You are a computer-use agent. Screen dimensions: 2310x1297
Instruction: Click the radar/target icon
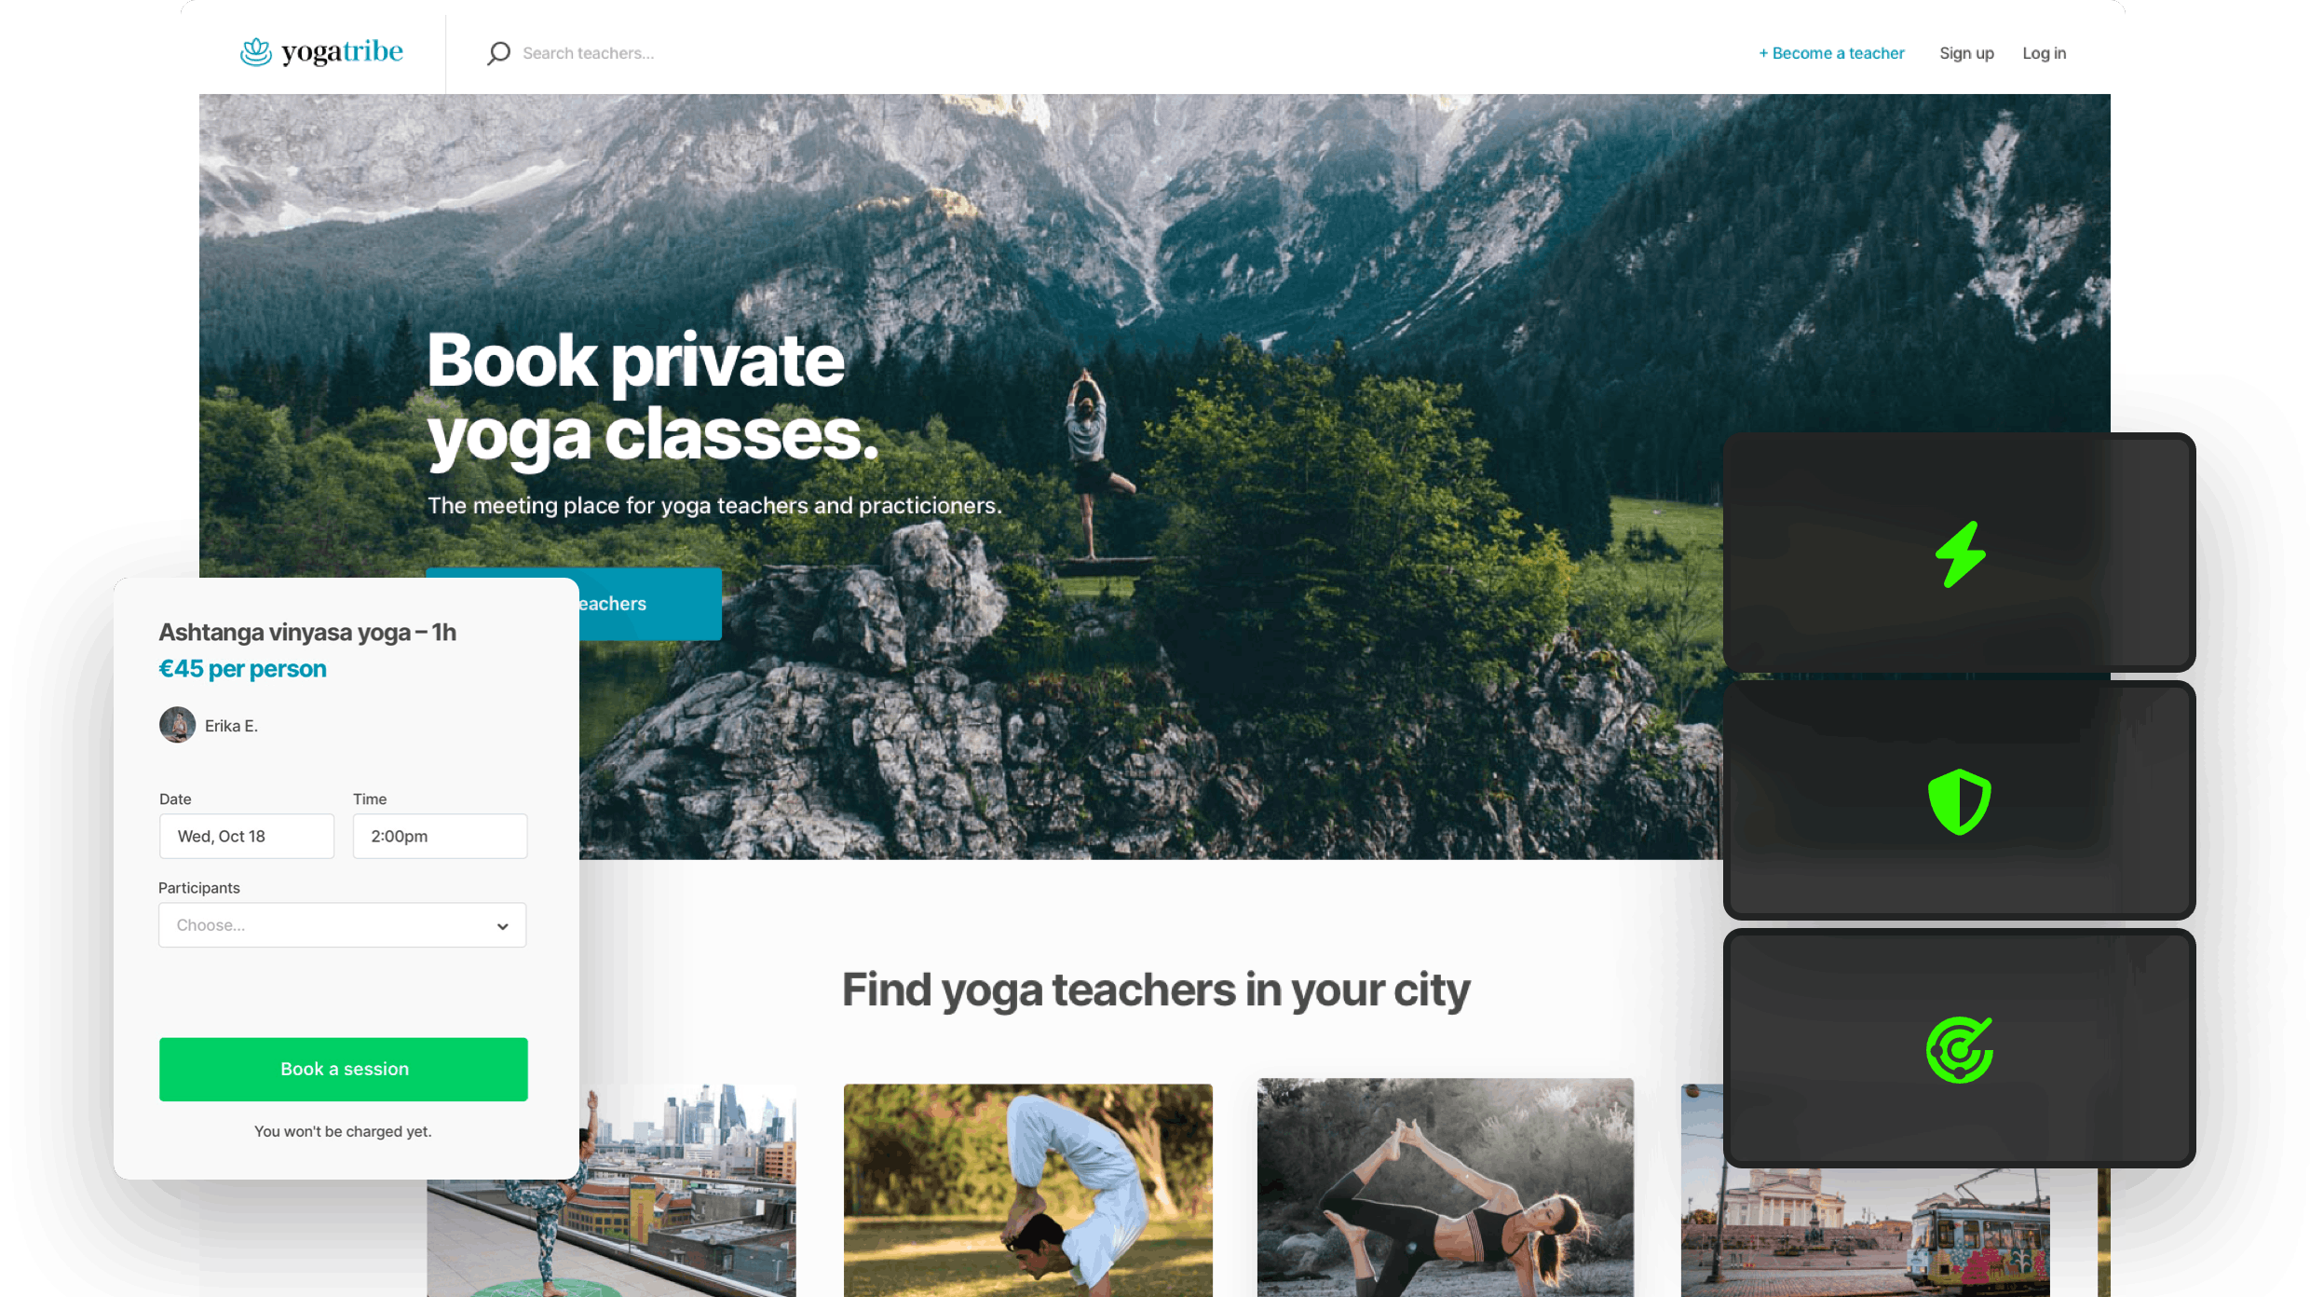1960,1049
